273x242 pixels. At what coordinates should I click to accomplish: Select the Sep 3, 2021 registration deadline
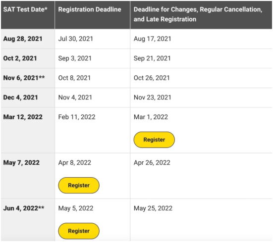pos(75,58)
